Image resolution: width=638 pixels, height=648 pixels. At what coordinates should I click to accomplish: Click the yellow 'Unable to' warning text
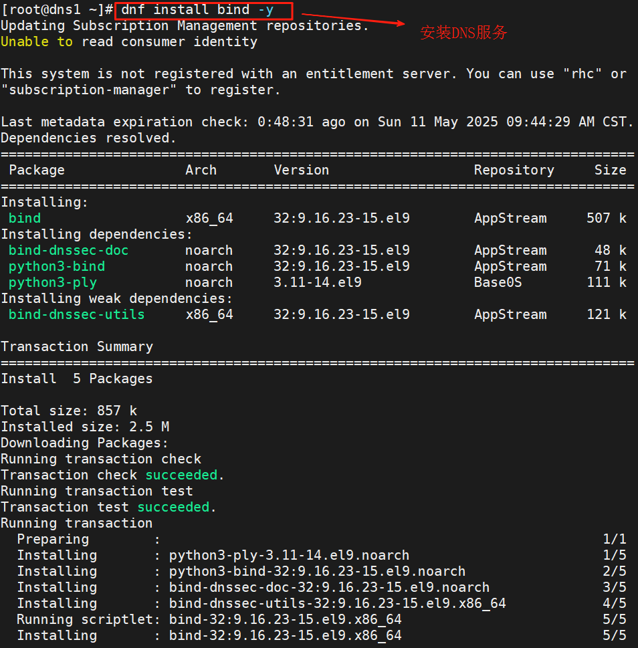click(37, 41)
